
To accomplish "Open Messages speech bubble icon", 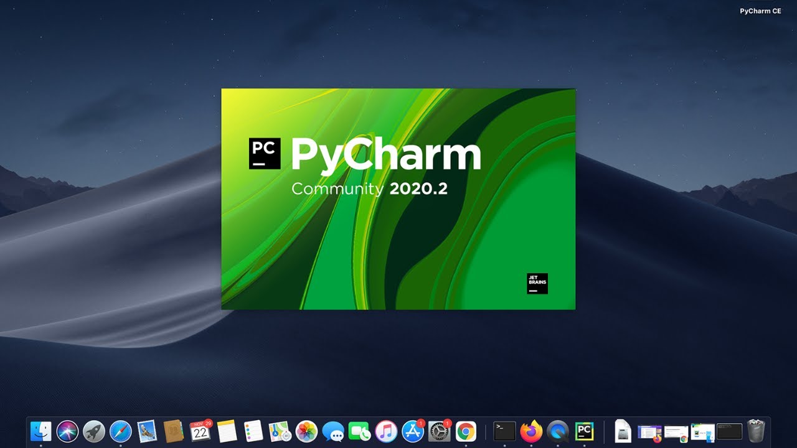I will click(334, 431).
